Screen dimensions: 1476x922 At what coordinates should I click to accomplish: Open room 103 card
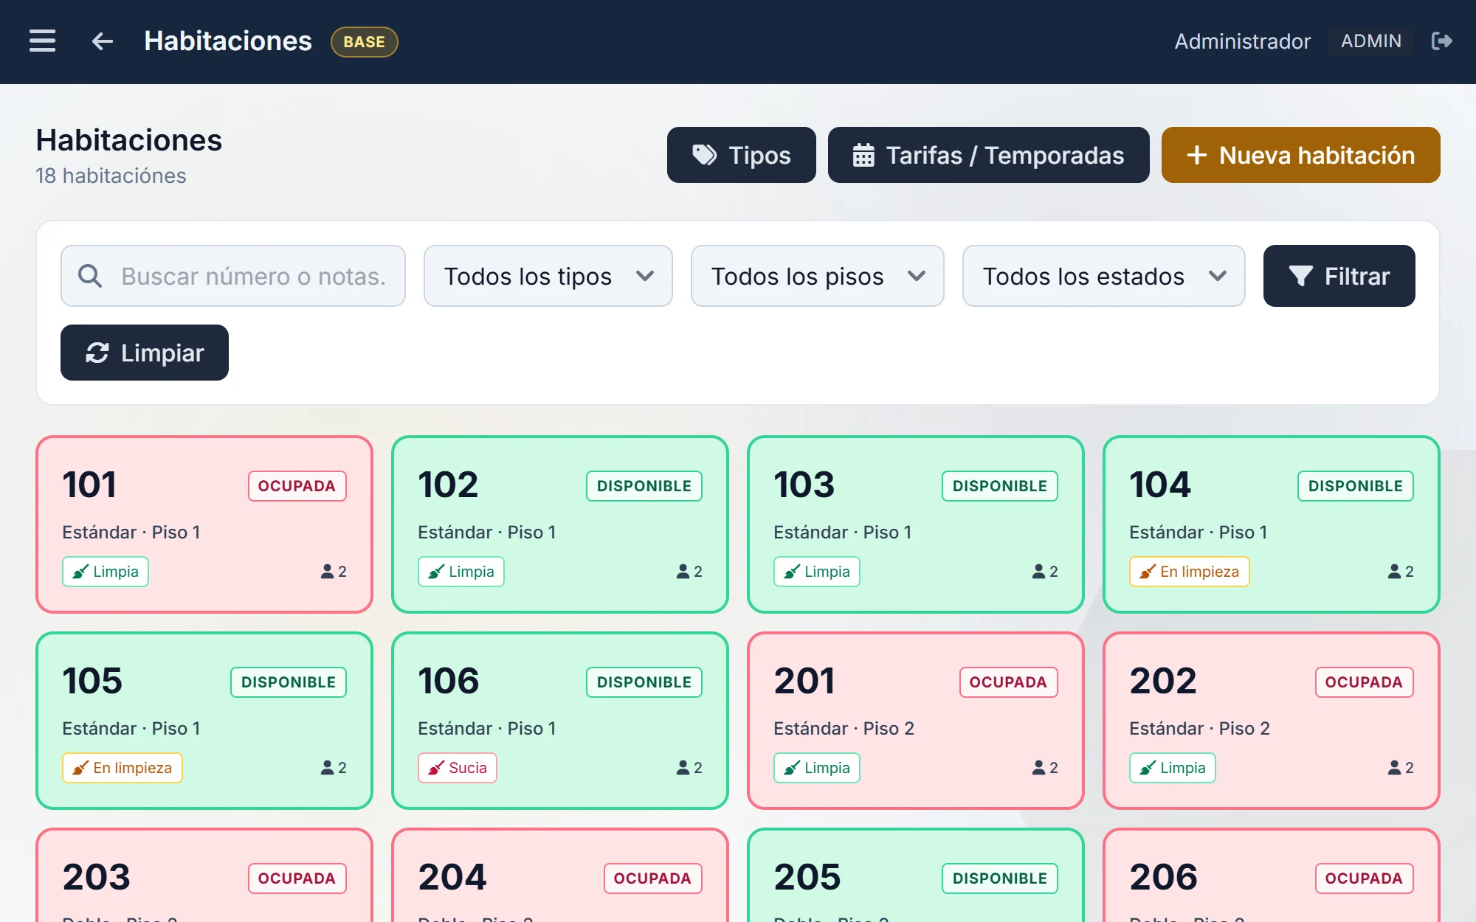(x=916, y=524)
